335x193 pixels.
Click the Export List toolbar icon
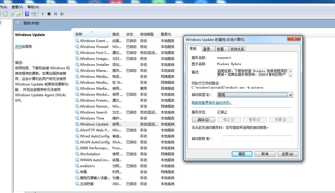tap(19, 14)
